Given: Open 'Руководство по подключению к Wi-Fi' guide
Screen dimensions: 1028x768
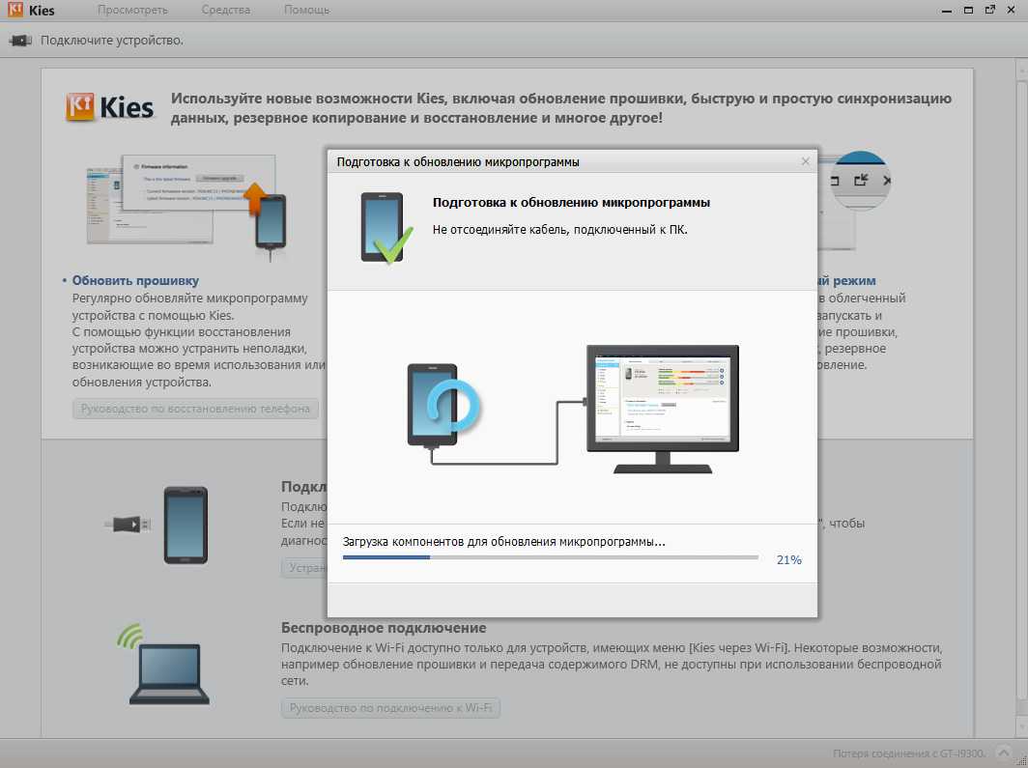Looking at the screenshot, I should click(390, 708).
